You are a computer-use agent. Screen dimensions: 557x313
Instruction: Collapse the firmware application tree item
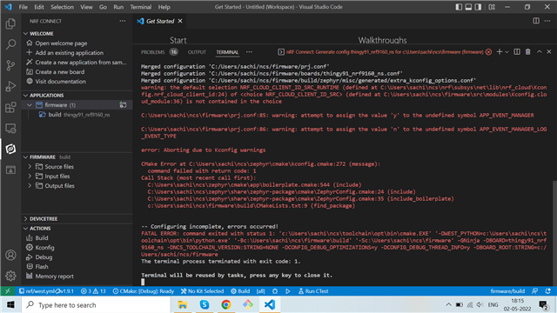coord(30,104)
